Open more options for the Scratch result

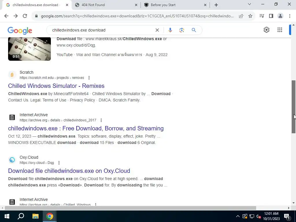click(89, 78)
